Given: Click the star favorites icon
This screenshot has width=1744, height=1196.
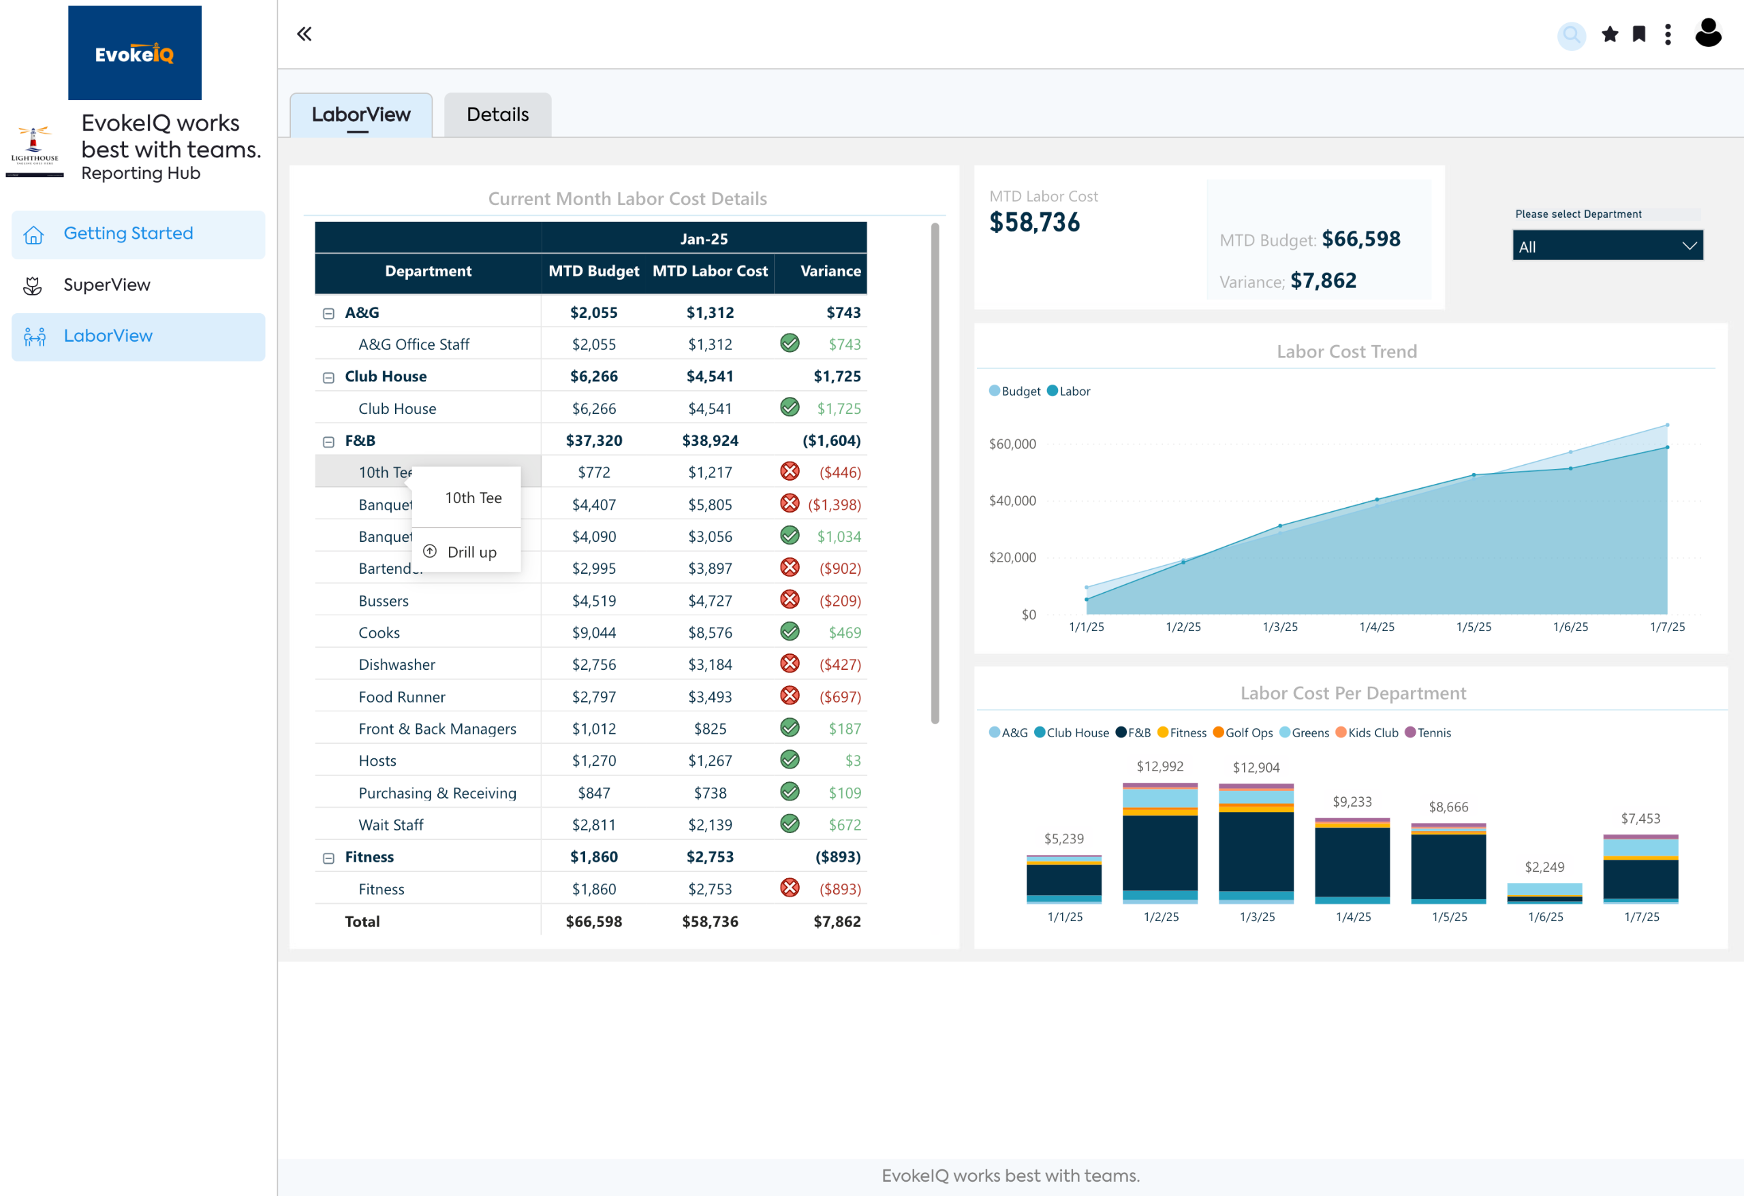Looking at the screenshot, I should (1609, 35).
